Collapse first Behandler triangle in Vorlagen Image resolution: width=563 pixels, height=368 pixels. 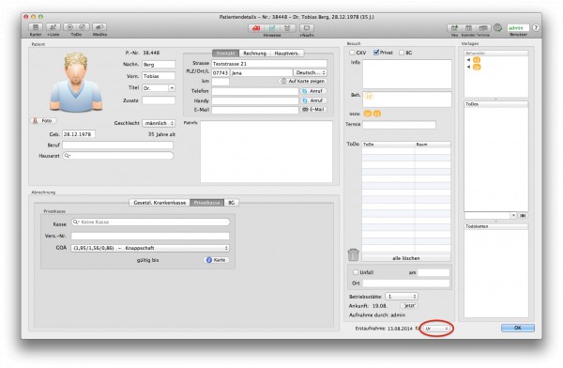tap(468, 60)
